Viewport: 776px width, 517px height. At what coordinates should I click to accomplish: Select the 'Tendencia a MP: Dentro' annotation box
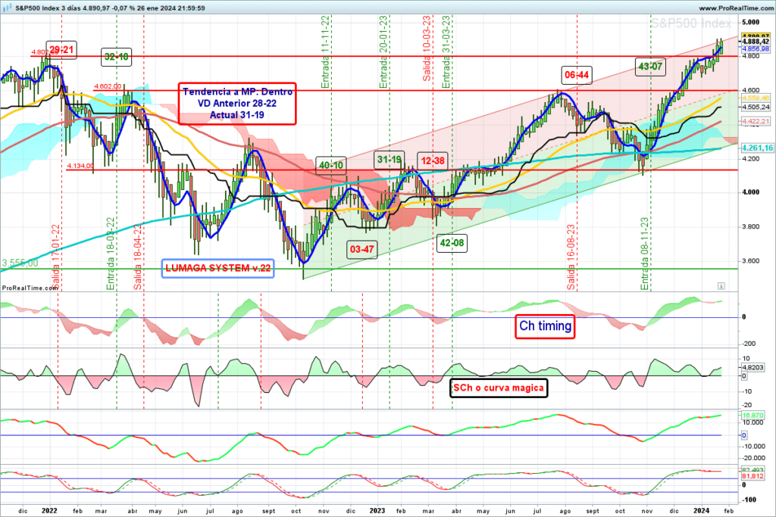237,103
